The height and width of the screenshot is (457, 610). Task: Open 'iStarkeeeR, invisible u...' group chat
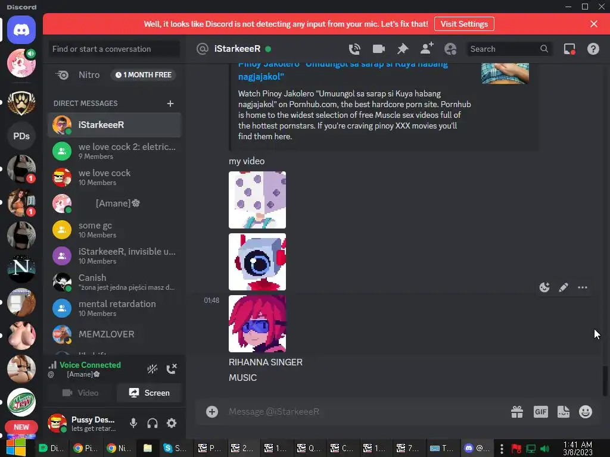[x=114, y=256]
